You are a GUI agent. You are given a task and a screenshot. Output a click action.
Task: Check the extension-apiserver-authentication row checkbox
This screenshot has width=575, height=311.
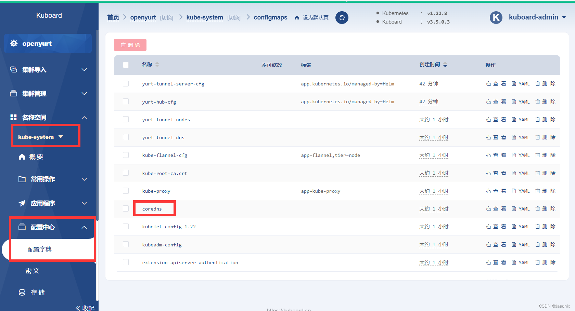tap(126, 262)
